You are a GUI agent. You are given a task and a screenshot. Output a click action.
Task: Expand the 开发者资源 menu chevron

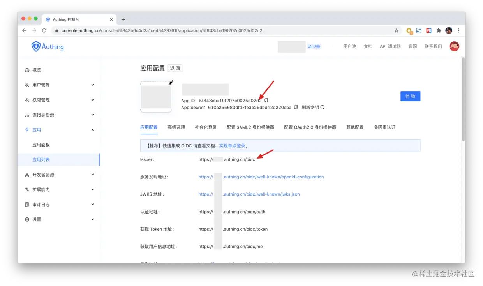tap(93, 175)
